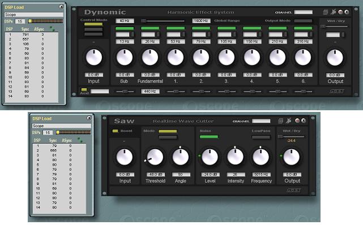Toggle the green enable light above 316 Hz

click(x=303, y=28)
